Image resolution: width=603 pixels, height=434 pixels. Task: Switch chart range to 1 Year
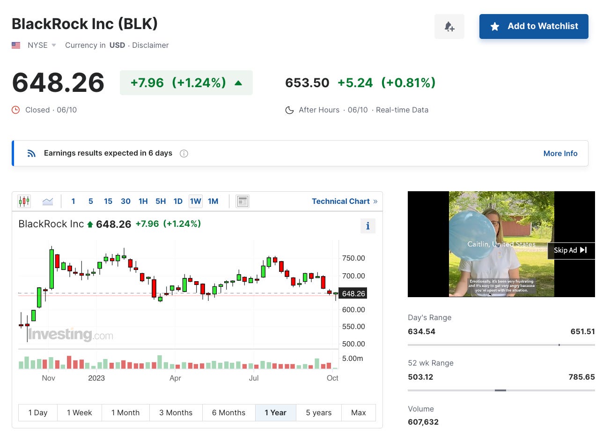[x=275, y=412]
